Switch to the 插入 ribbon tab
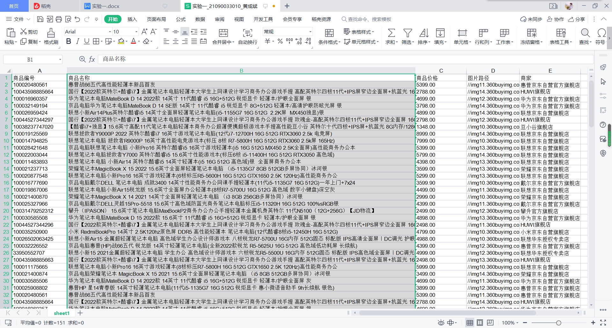 point(132,19)
